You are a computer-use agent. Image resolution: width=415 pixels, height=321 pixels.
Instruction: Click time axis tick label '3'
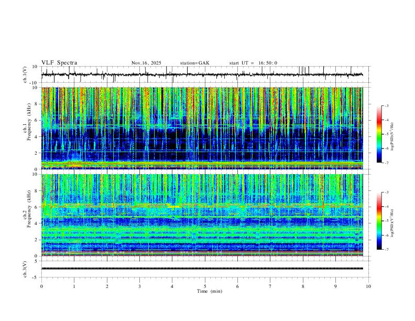pos(139,286)
